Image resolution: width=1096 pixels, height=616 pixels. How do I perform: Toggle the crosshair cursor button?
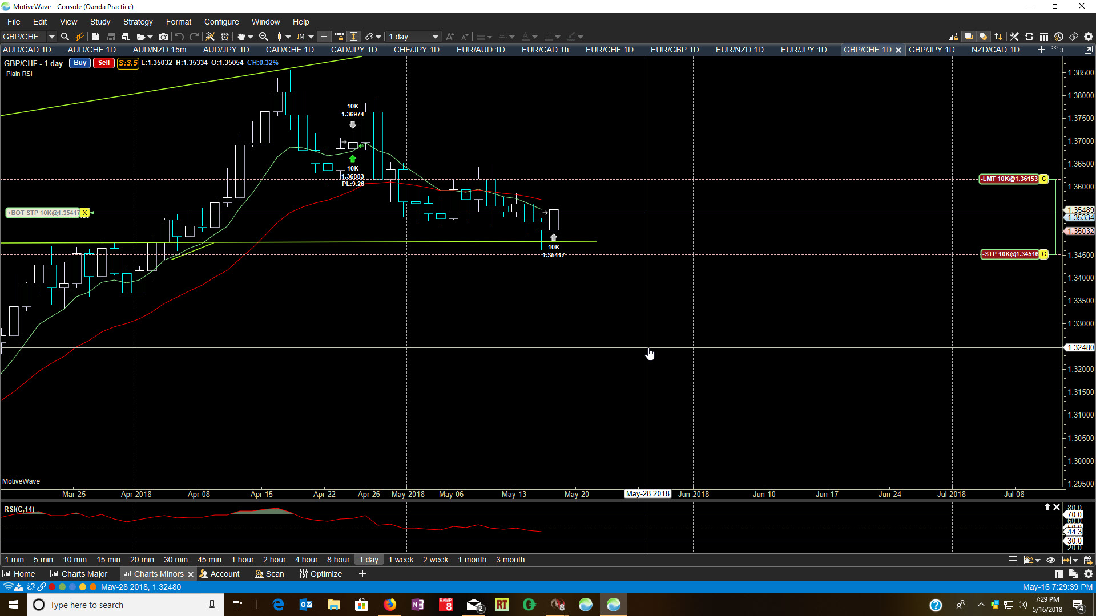[x=324, y=37]
